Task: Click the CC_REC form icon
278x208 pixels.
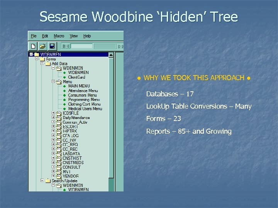Action: point(59,149)
